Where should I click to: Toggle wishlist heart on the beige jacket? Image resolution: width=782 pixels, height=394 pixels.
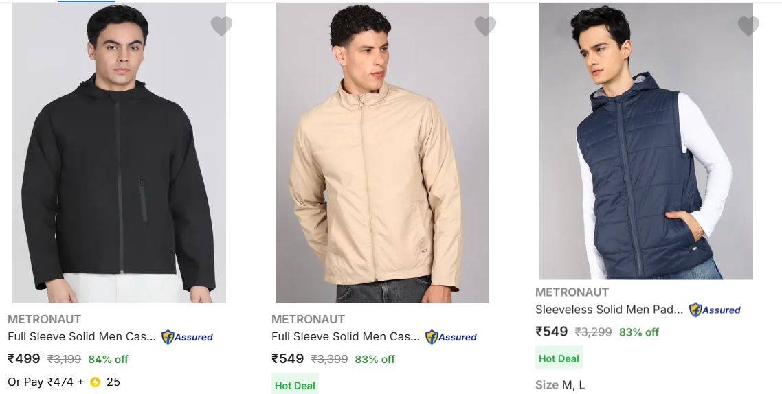(485, 27)
